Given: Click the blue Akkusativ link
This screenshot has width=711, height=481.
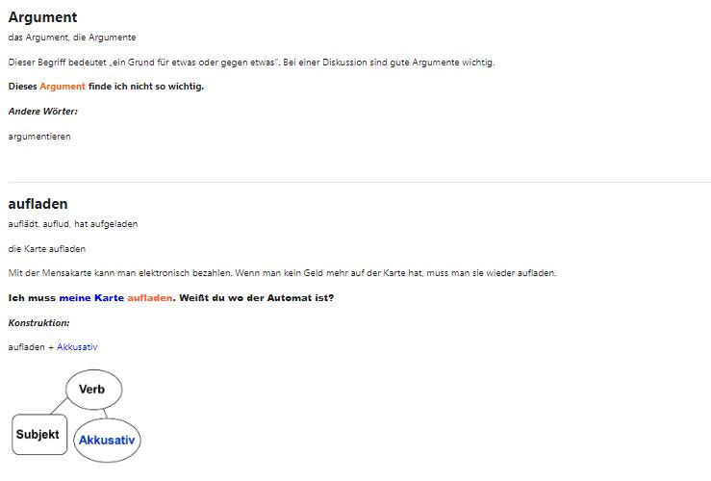Looking at the screenshot, I should tap(77, 346).
